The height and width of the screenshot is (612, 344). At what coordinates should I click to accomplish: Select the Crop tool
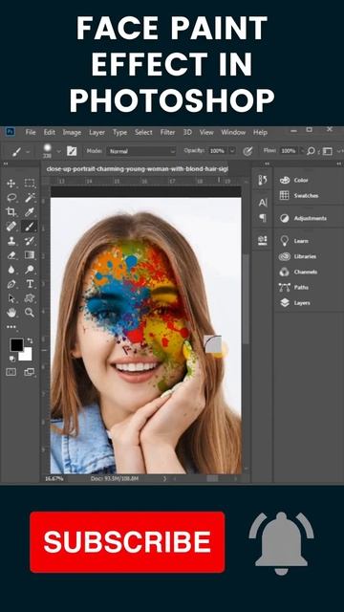(x=11, y=211)
